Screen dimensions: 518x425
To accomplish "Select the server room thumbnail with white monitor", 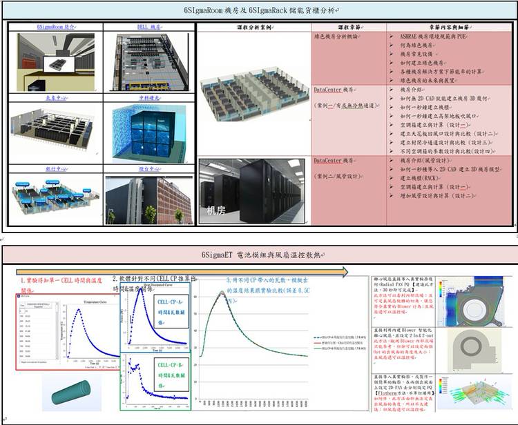I will click(55, 63).
